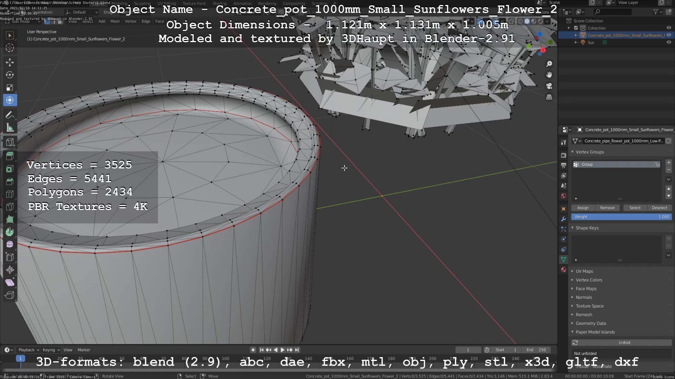This screenshot has height=379, width=675.
Task: Open the Keying dropdown in timeline
Action: (x=51, y=350)
